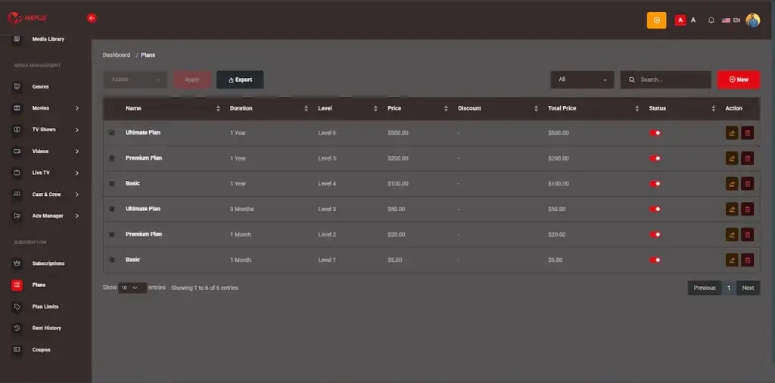Toggle status of Level 2 Premium Plan

pyautogui.click(x=655, y=235)
